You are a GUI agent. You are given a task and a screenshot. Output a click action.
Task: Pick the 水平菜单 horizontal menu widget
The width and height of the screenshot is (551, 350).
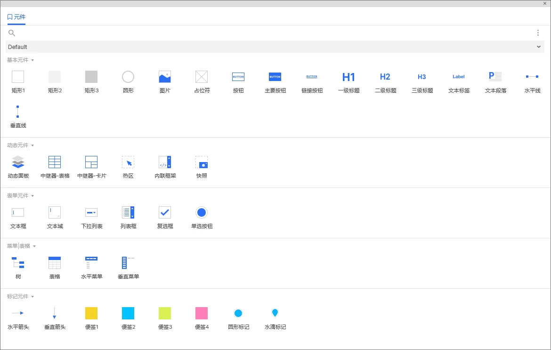(x=91, y=268)
